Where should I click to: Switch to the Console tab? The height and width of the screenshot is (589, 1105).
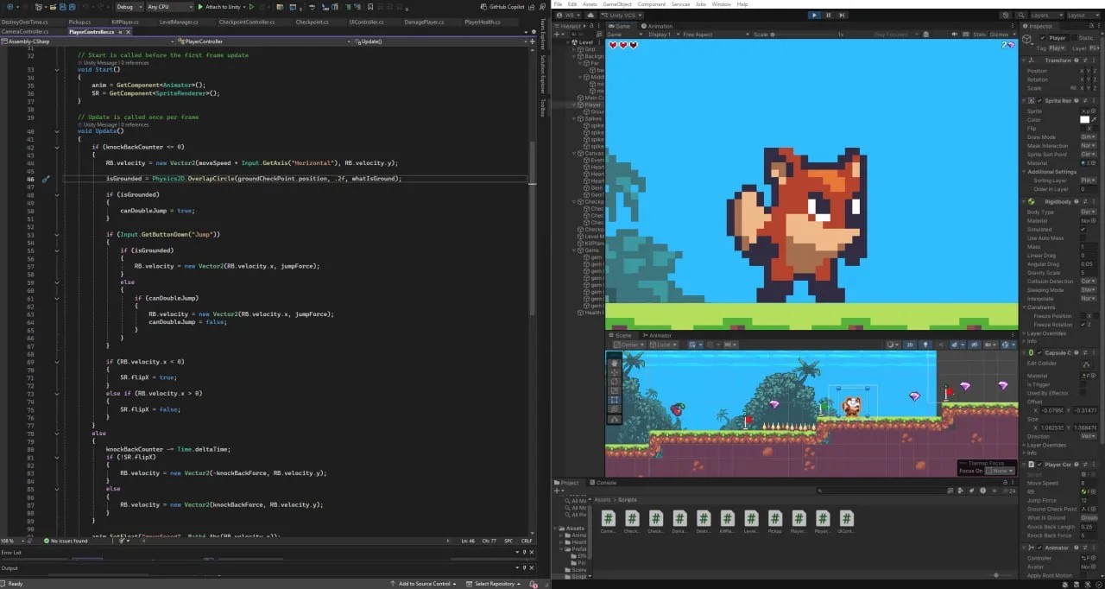[x=604, y=482]
